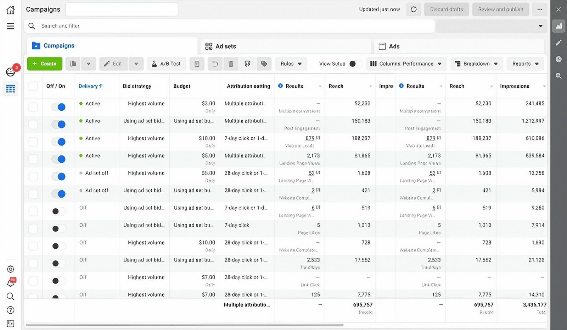Expand the Columns: Performance dropdown

[x=406, y=64]
